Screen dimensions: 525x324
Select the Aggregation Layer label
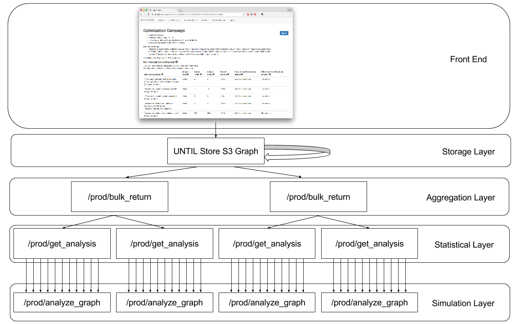click(x=460, y=198)
